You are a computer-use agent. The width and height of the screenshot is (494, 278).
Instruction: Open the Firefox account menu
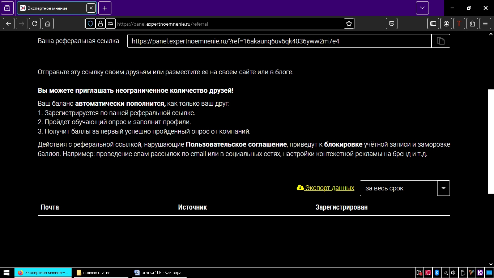click(x=447, y=24)
